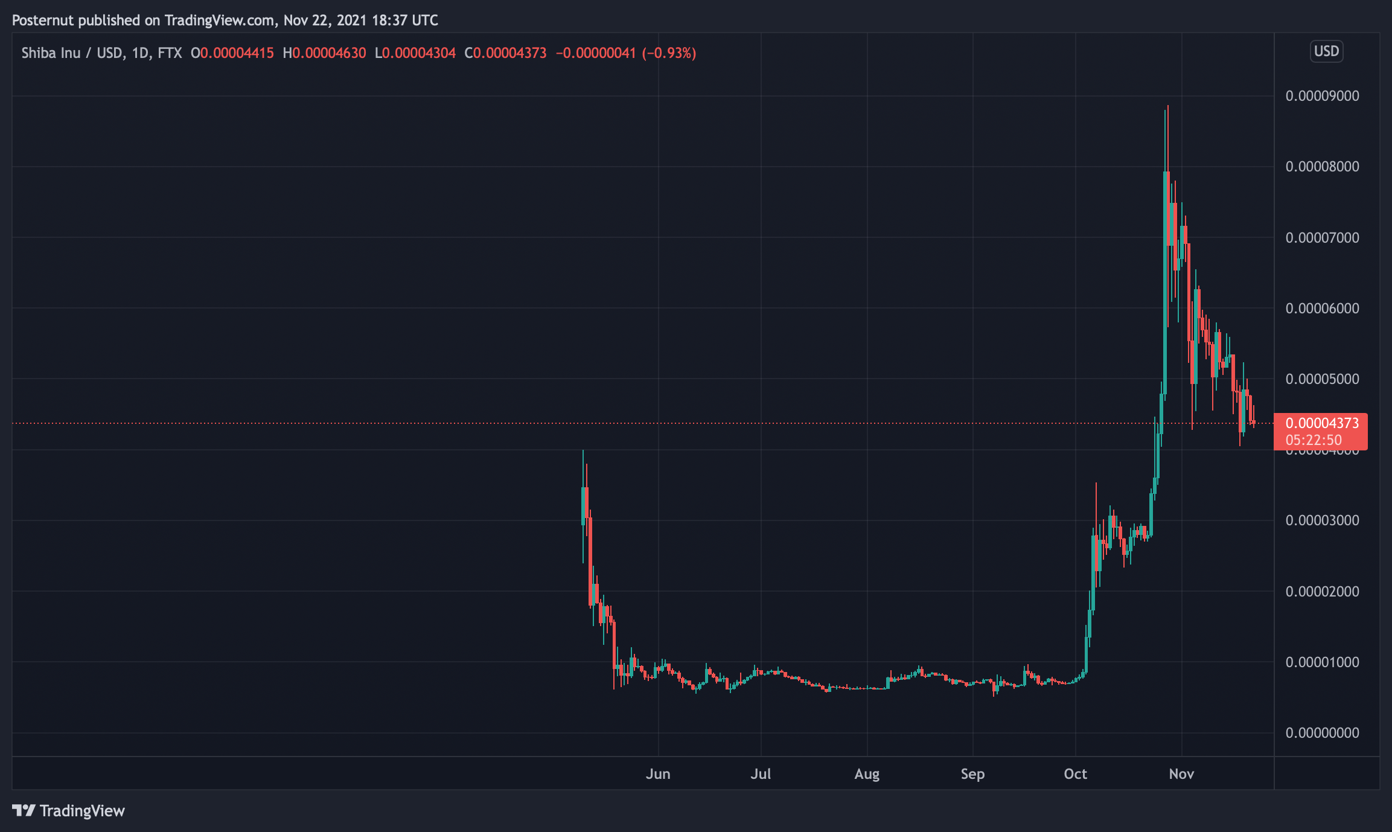Click the 0.00009000 price scale label
The height and width of the screenshot is (832, 1392).
[x=1321, y=95]
